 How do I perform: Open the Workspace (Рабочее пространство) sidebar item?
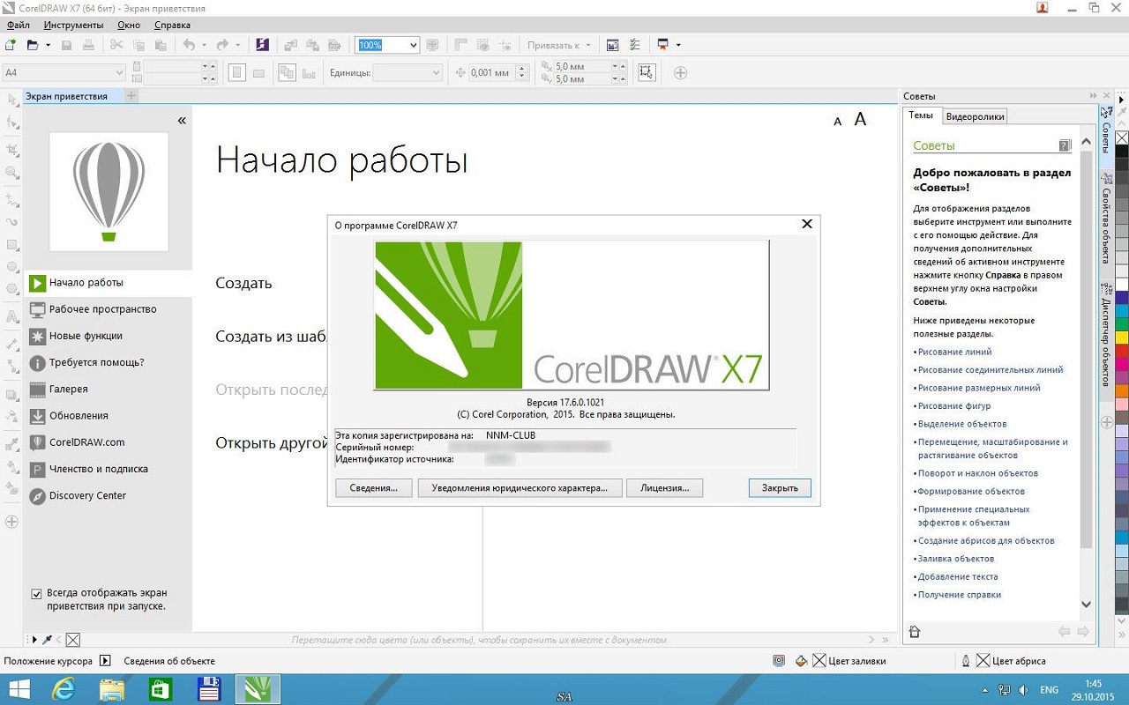(102, 309)
